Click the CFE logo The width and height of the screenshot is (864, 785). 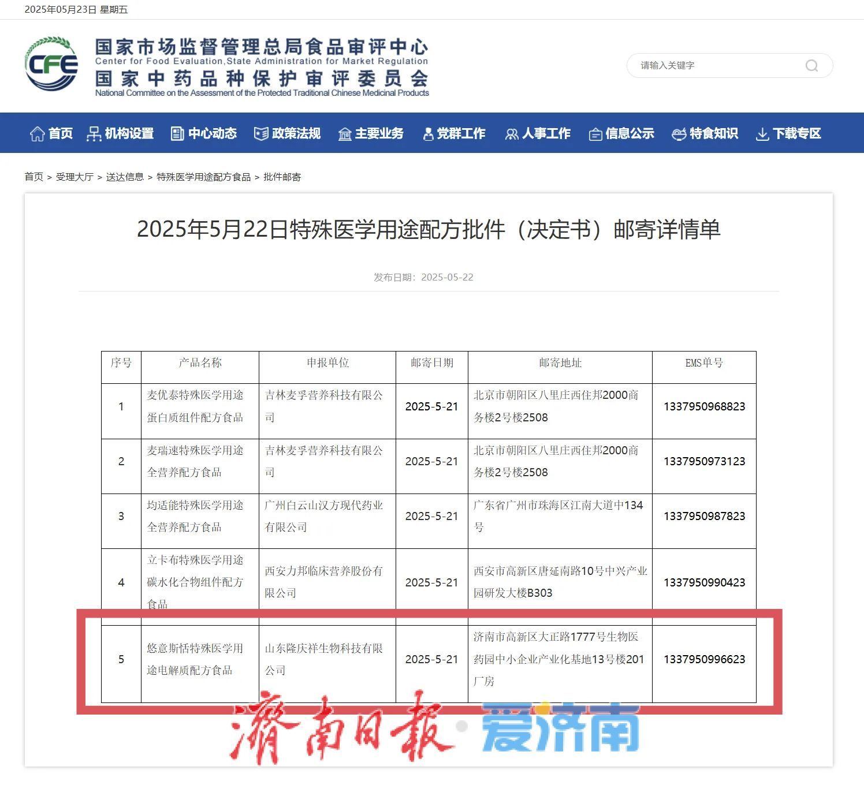click(51, 65)
